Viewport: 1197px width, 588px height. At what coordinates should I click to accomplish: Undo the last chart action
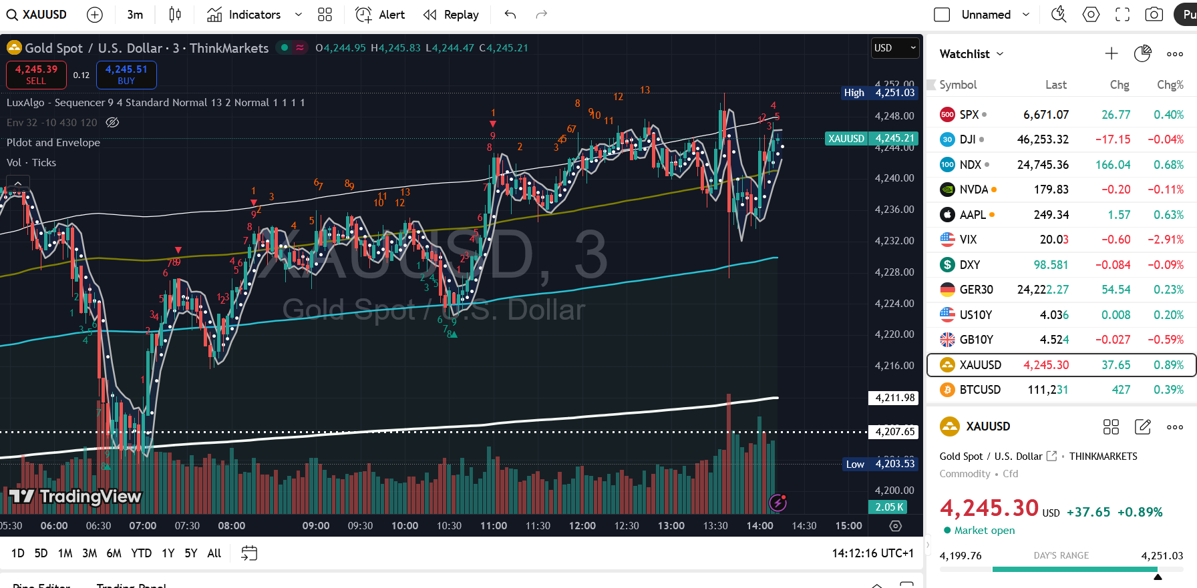click(x=510, y=15)
